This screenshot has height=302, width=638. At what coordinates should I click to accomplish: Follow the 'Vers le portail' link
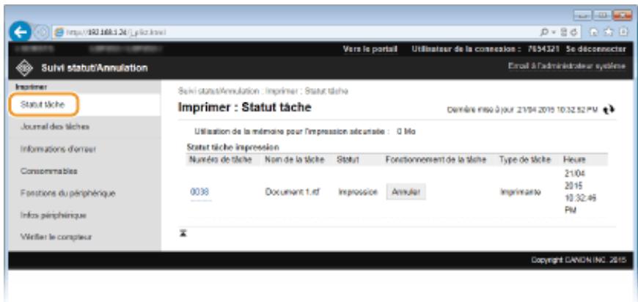coord(370,49)
